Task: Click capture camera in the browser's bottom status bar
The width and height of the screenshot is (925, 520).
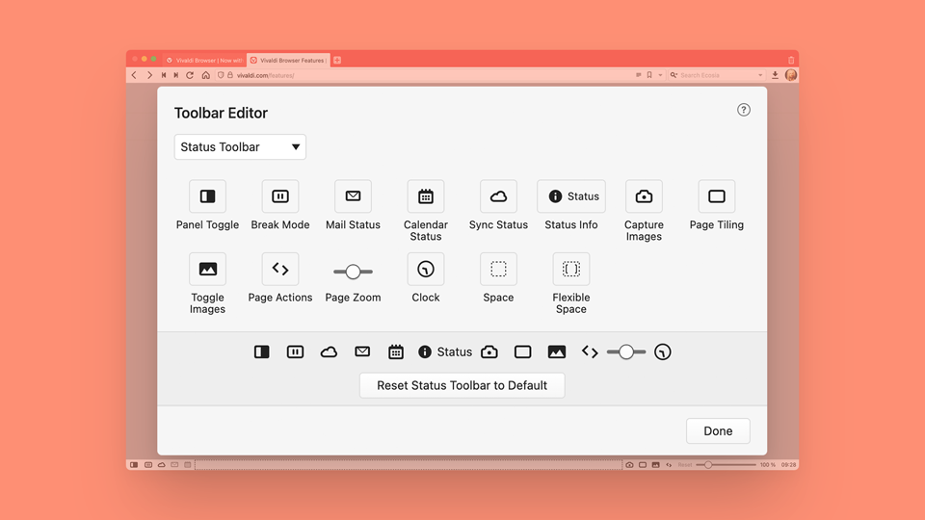Action: pyautogui.click(x=629, y=465)
